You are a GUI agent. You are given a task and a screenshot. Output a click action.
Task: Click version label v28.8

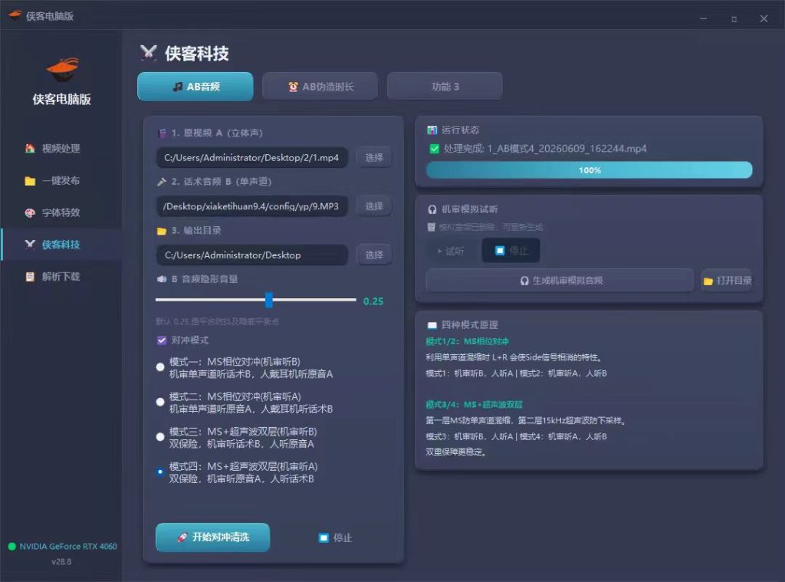point(61,562)
